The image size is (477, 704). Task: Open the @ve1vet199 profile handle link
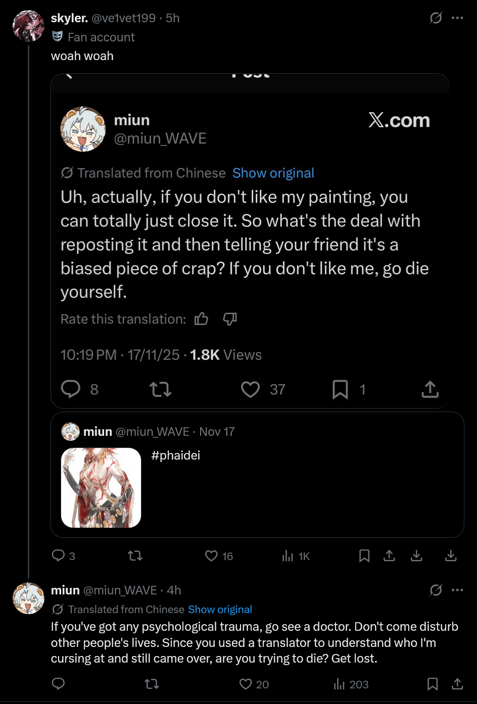coord(123,18)
